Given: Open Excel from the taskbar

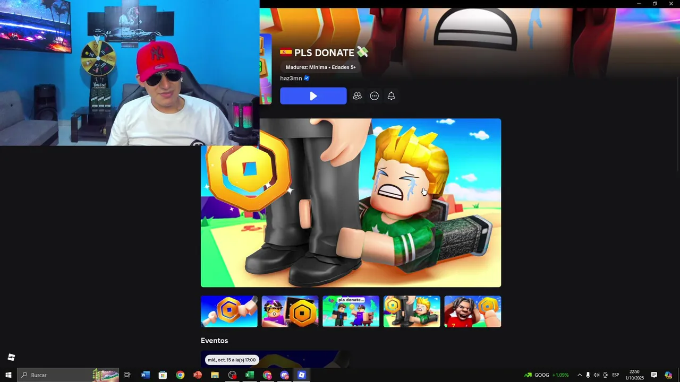Looking at the screenshot, I should pyautogui.click(x=250, y=375).
